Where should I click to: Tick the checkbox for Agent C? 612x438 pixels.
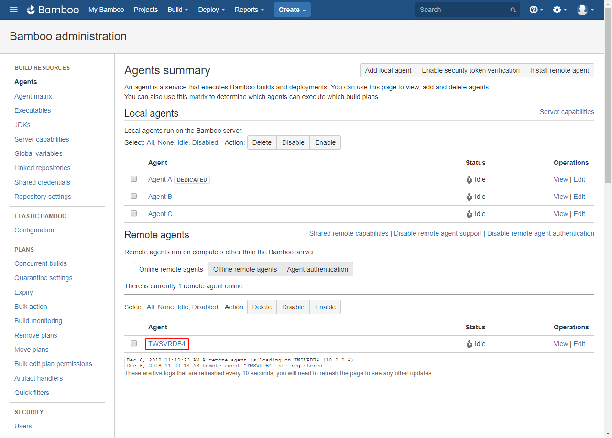(134, 213)
